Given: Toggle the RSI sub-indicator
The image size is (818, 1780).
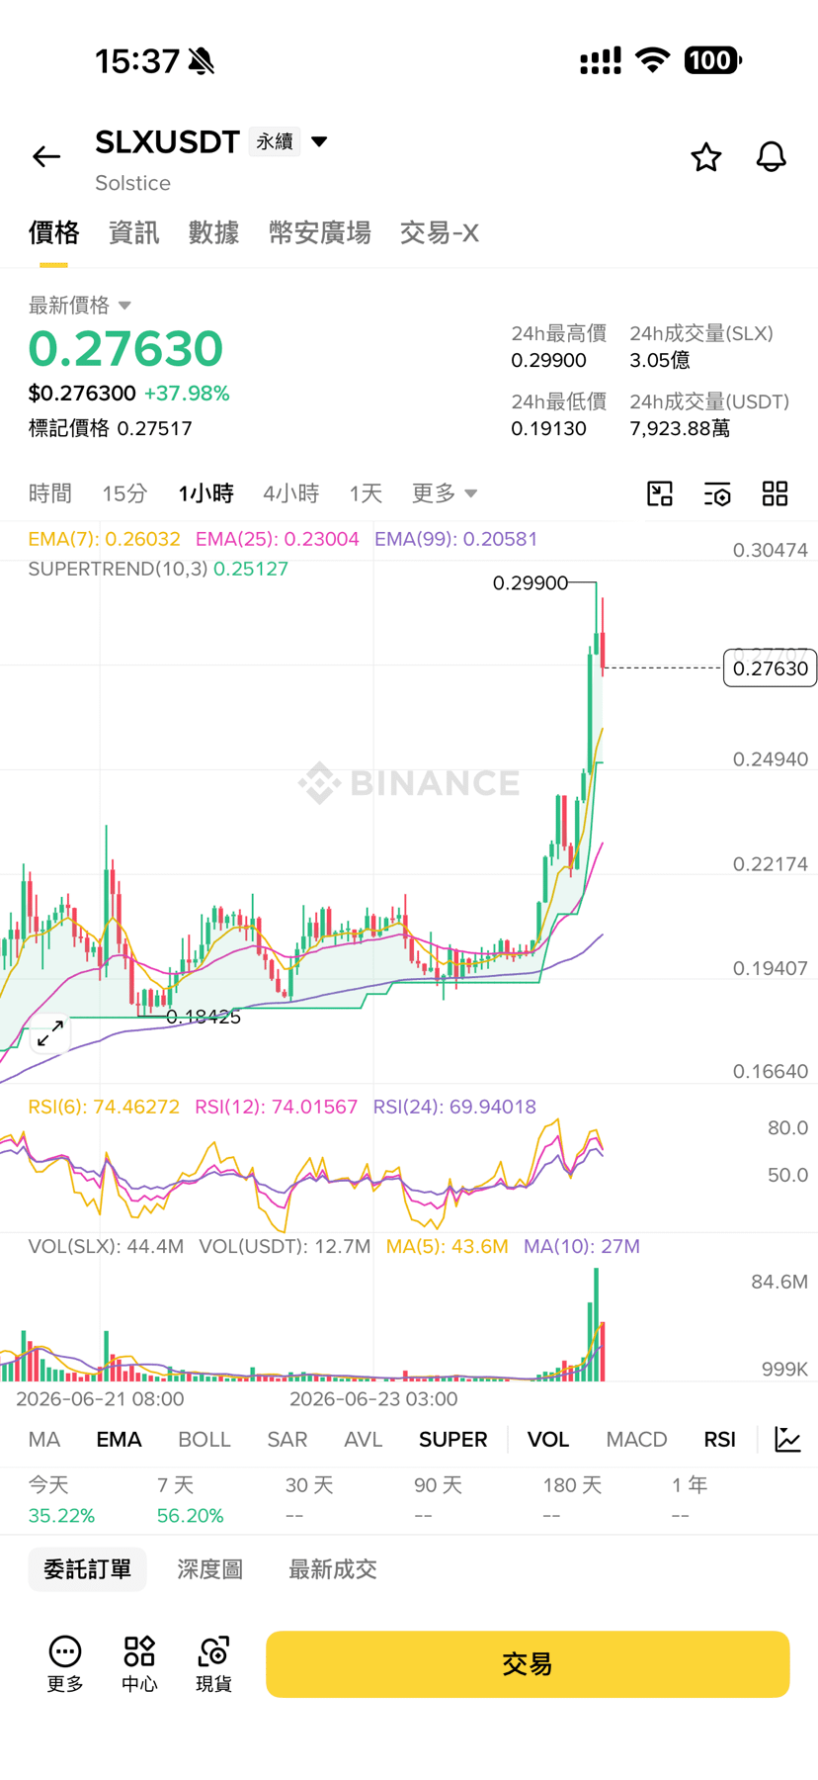Looking at the screenshot, I should [x=720, y=1439].
